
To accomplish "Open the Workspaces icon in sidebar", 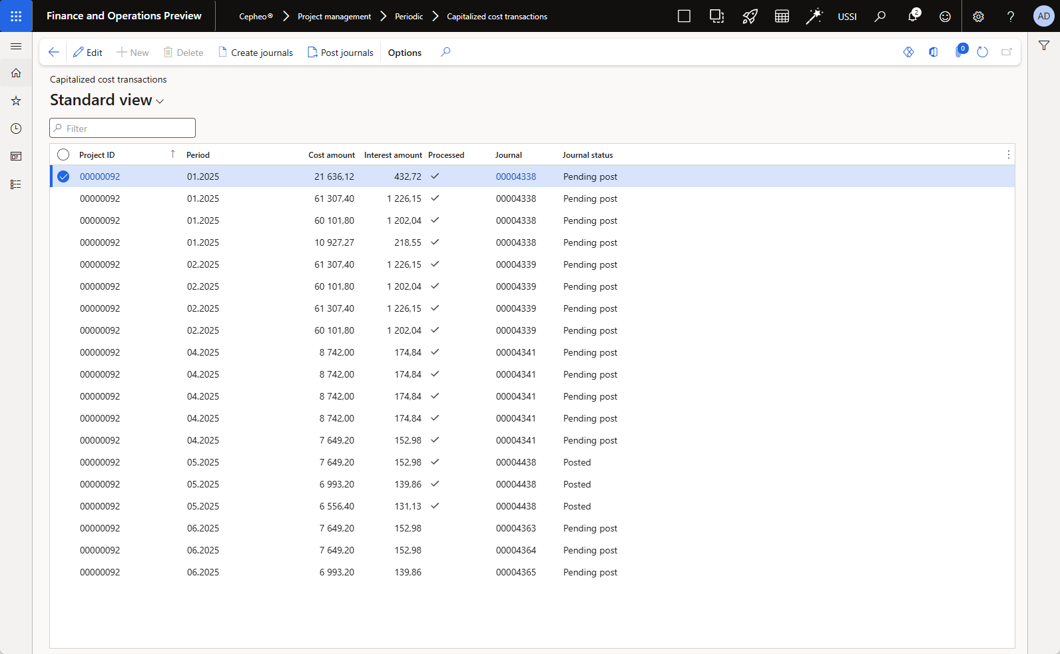I will point(16,157).
